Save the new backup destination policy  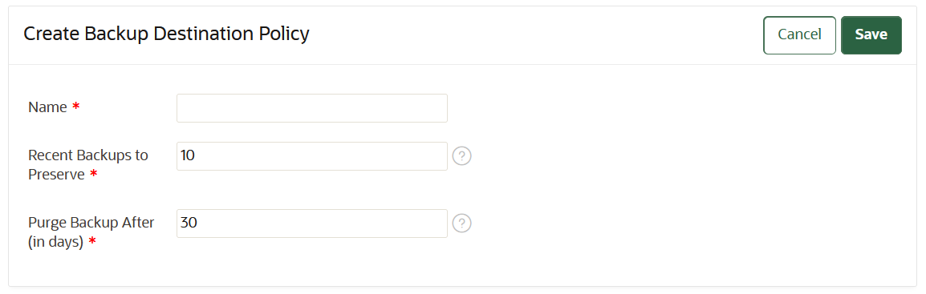click(871, 34)
